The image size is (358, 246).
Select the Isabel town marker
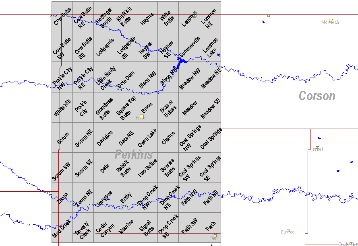click(317, 148)
